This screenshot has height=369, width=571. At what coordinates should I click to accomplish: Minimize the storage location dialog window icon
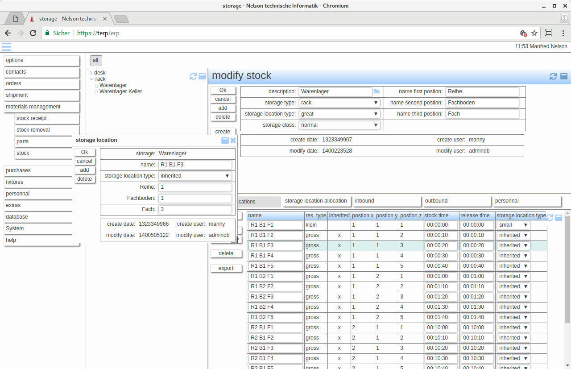pos(225,140)
